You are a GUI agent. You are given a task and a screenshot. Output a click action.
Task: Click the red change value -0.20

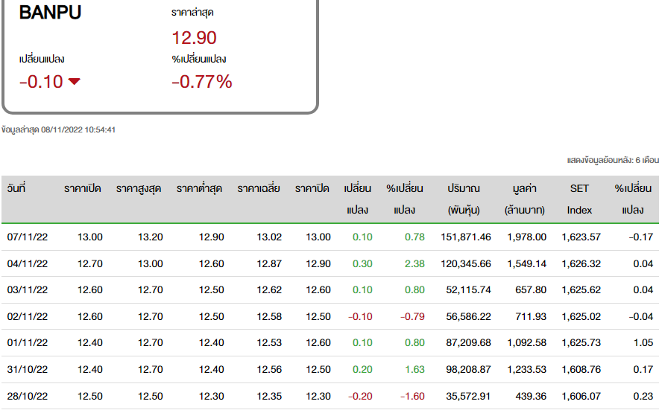[360, 396]
